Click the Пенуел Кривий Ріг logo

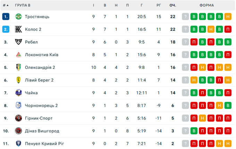[18, 143]
